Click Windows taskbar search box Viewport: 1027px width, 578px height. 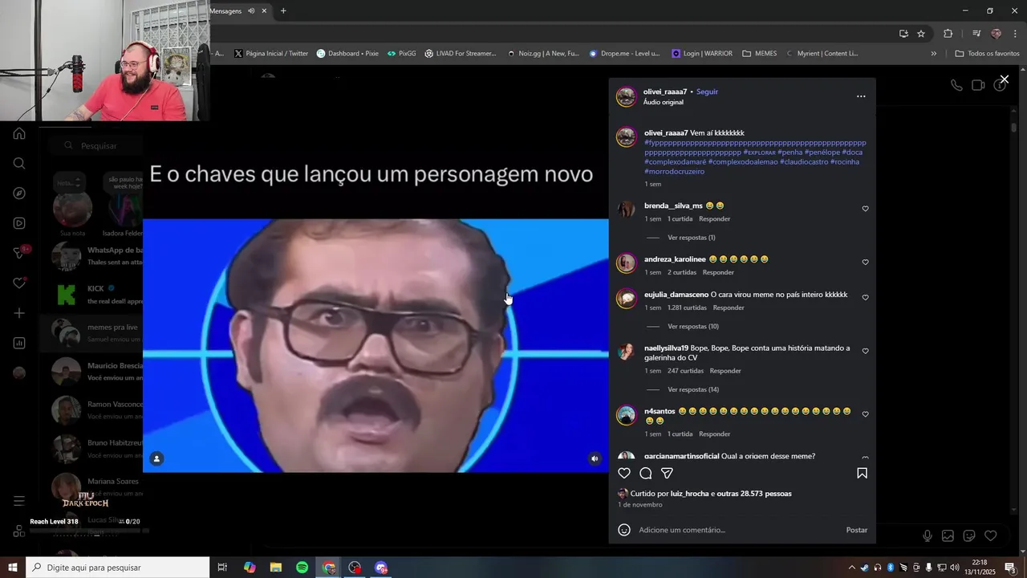tap(117, 568)
